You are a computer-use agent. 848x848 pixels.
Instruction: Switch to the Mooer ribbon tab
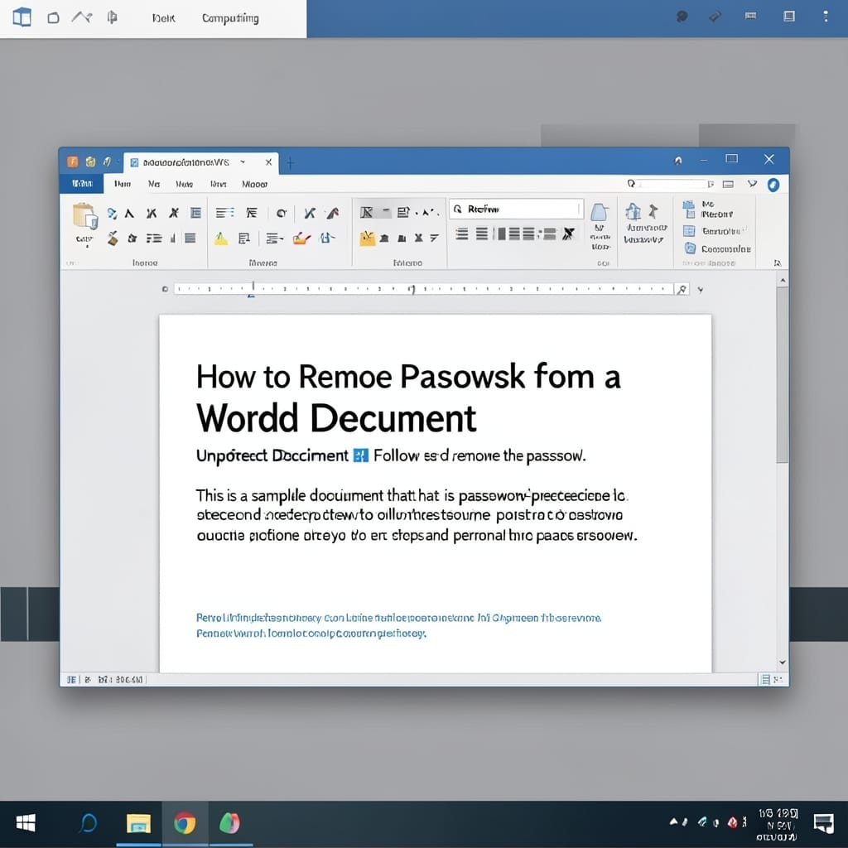pyautogui.click(x=255, y=185)
